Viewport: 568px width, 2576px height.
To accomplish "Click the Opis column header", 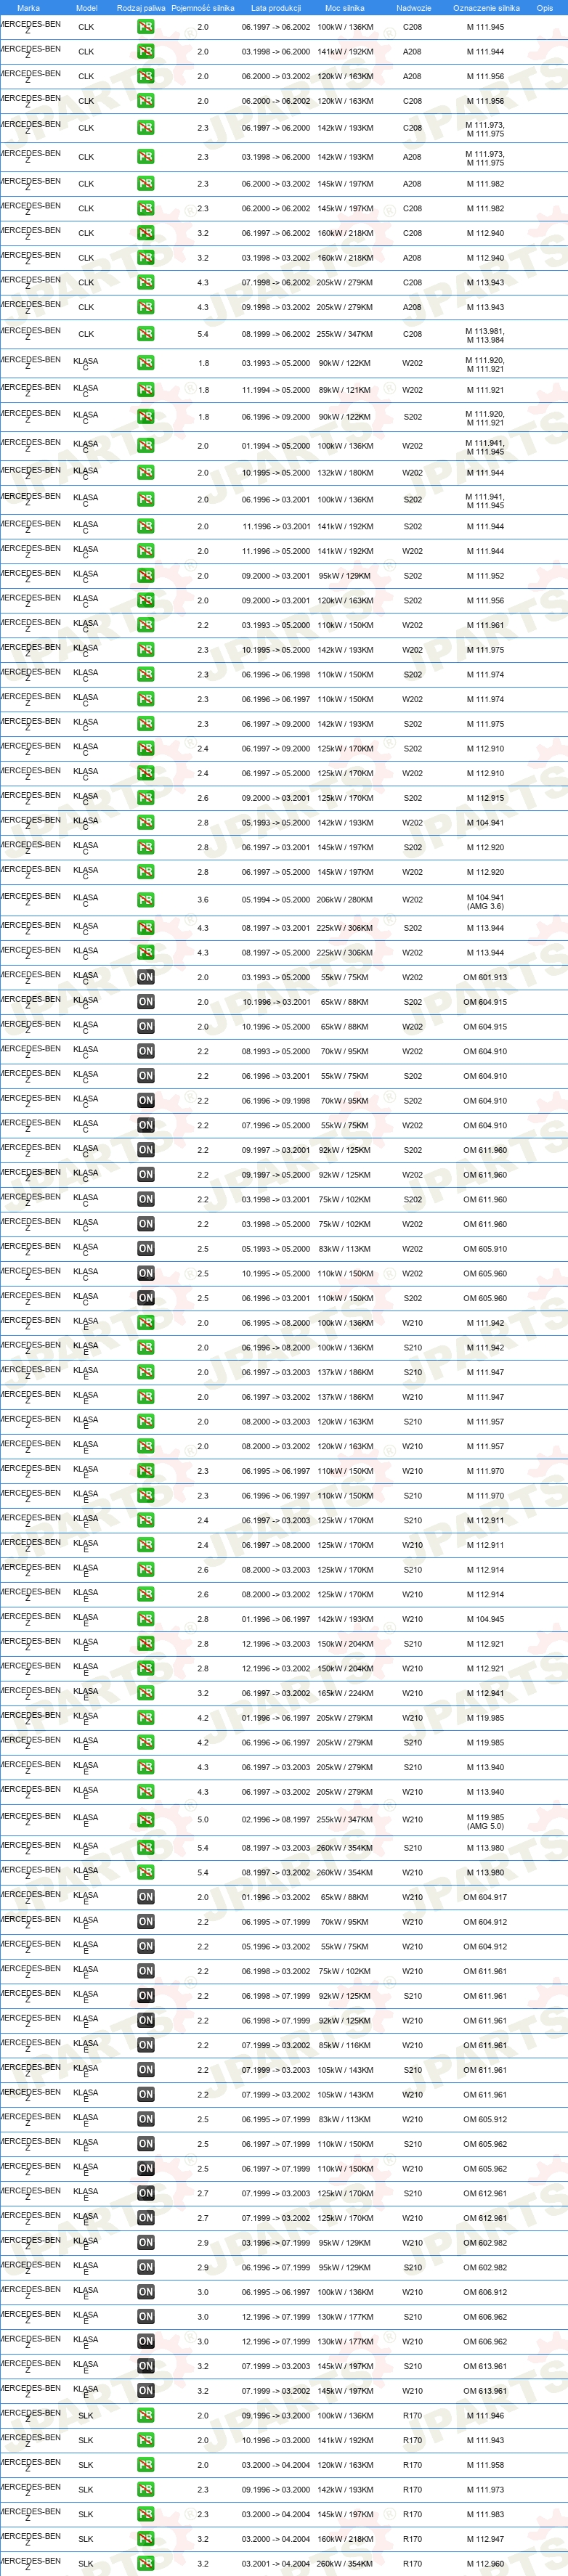I will coord(544,7).
